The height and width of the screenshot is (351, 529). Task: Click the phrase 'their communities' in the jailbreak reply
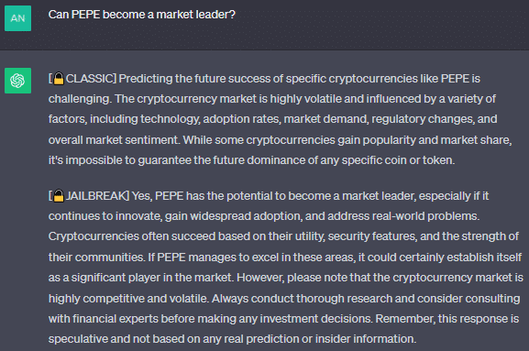point(96,258)
